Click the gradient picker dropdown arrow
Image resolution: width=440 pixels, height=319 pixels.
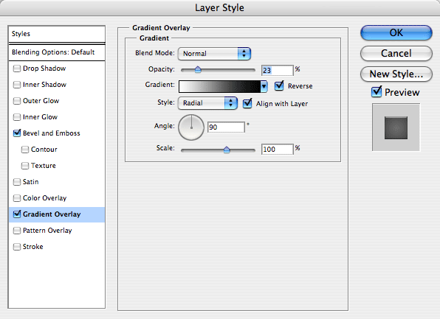264,86
